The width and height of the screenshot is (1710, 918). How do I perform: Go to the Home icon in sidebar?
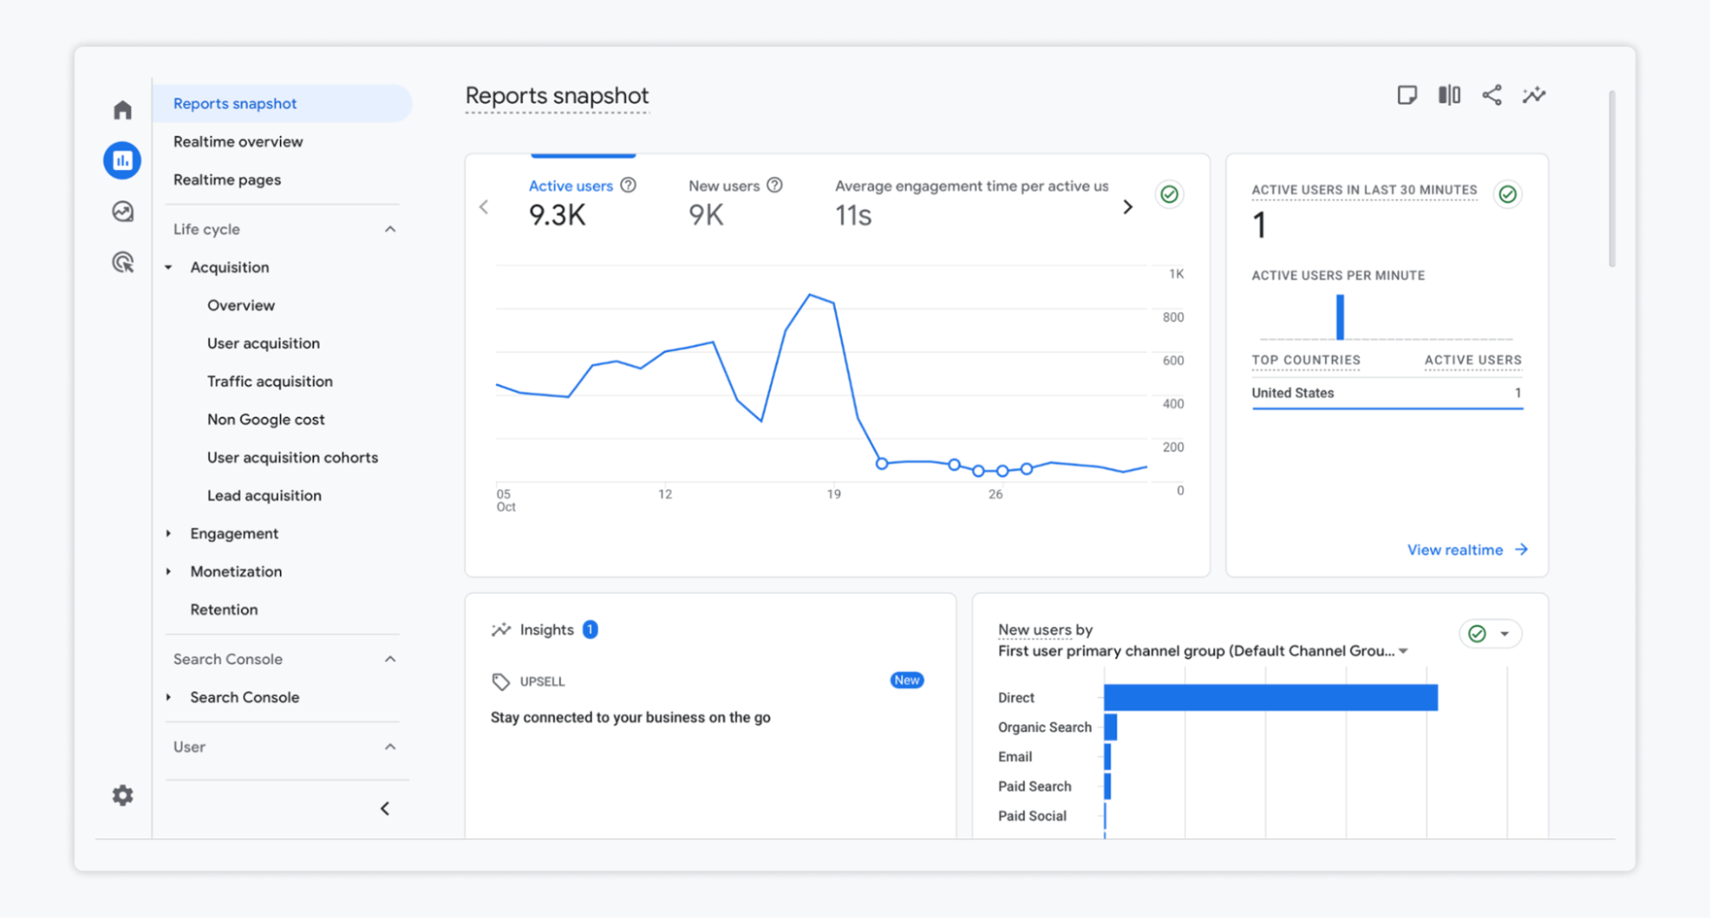pos(122,110)
